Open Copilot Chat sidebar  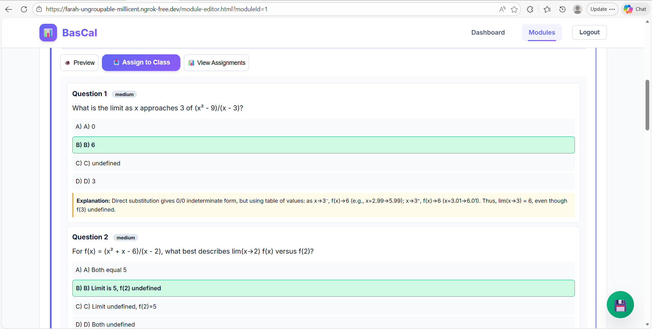coord(635,9)
